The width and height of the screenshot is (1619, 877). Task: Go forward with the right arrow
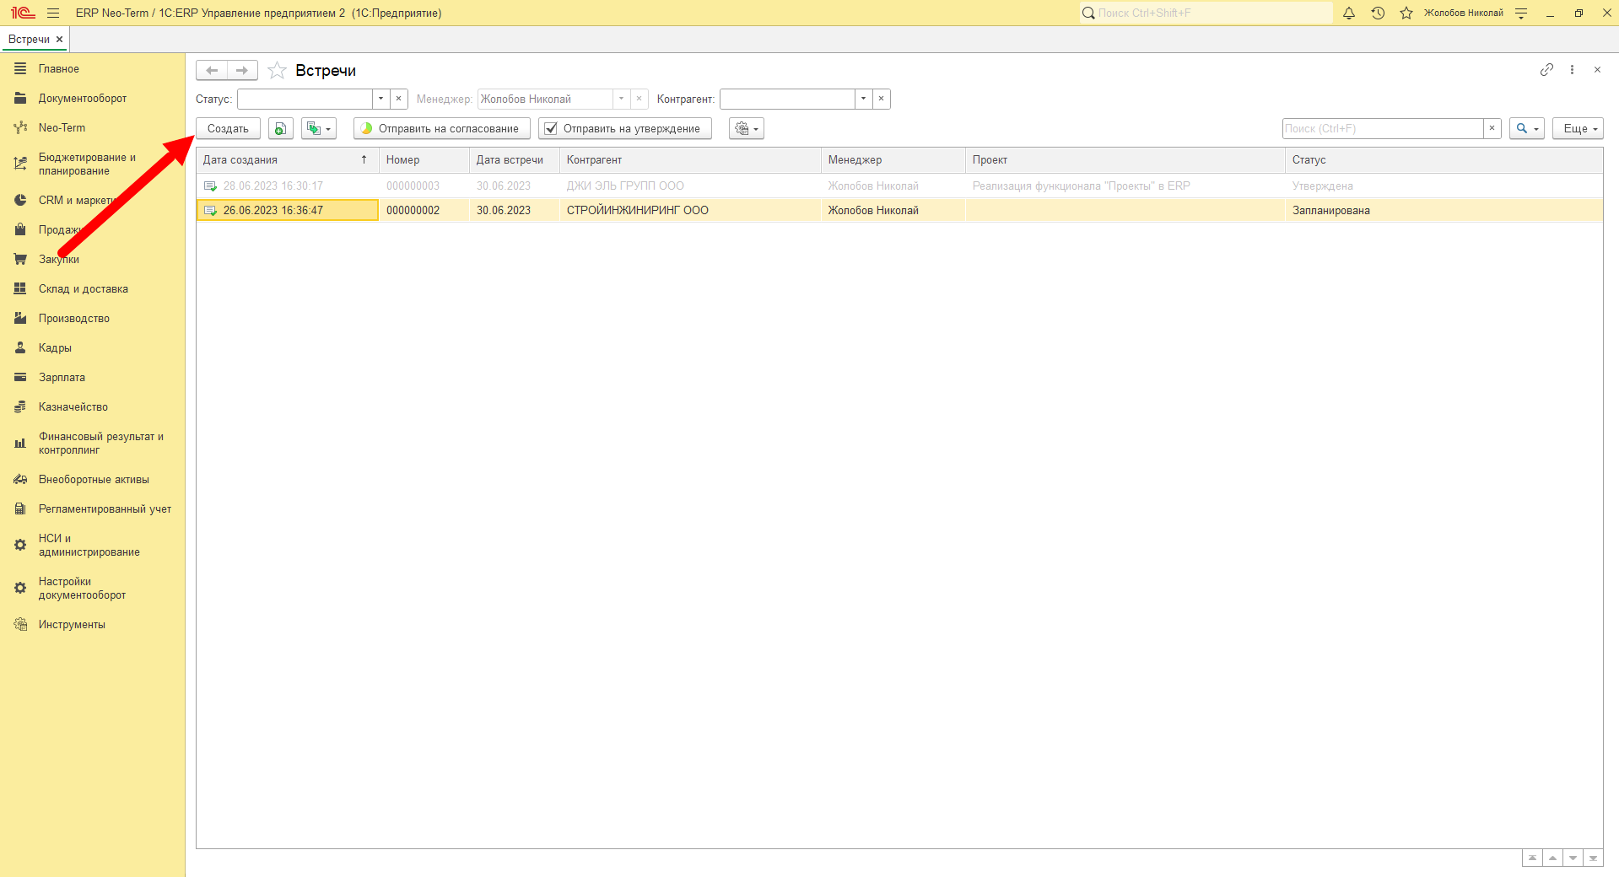pos(242,70)
